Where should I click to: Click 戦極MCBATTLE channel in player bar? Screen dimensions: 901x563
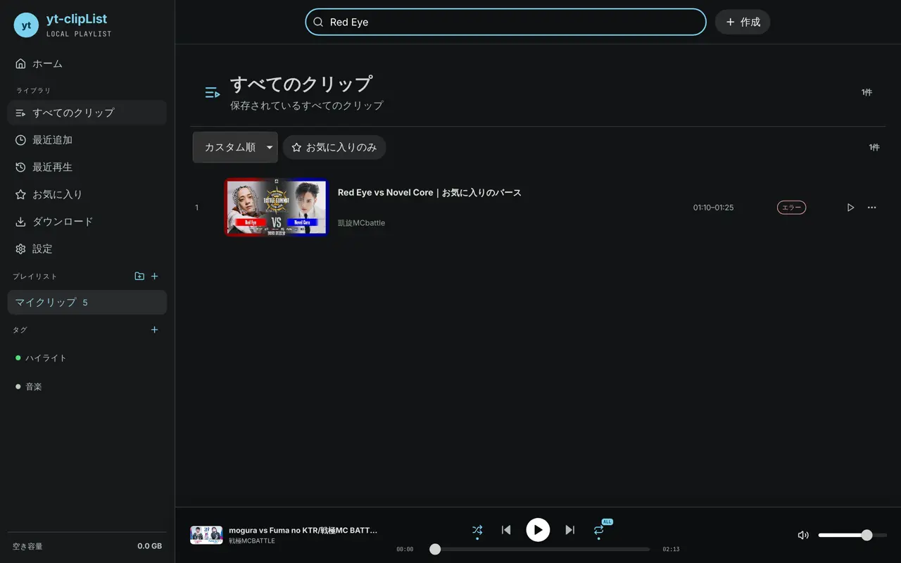click(x=251, y=541)
